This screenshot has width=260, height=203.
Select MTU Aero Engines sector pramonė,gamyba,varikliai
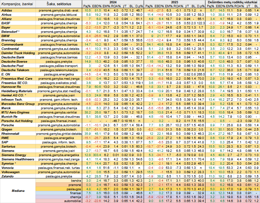click(x=59, y=112)
